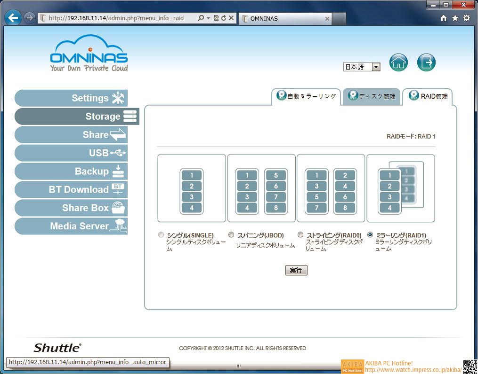The image size is (478, 374).
Task: Switch to the ディスク管理 tab
Action: pyautogui.click(x=371, y=96)
